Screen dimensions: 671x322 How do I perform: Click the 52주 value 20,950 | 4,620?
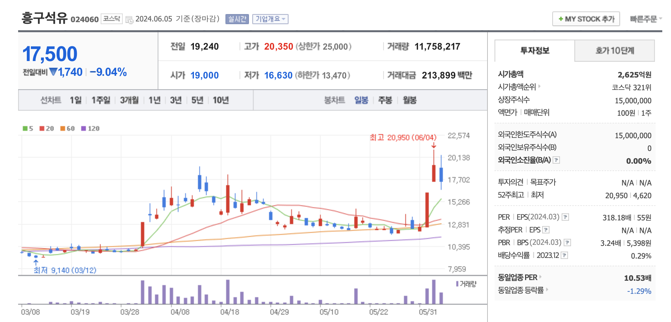pyautogui.click(x=628, y=195)
